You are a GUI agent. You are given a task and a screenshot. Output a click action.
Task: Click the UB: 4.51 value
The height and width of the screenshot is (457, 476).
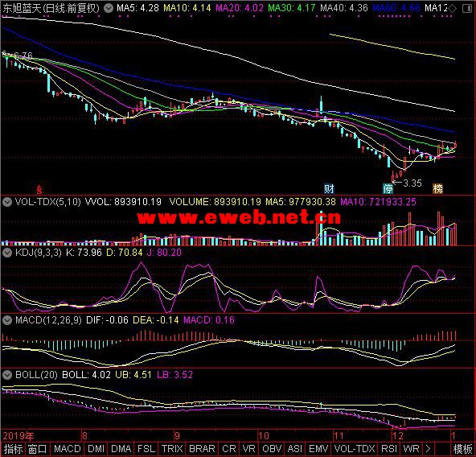click(133, 375)
